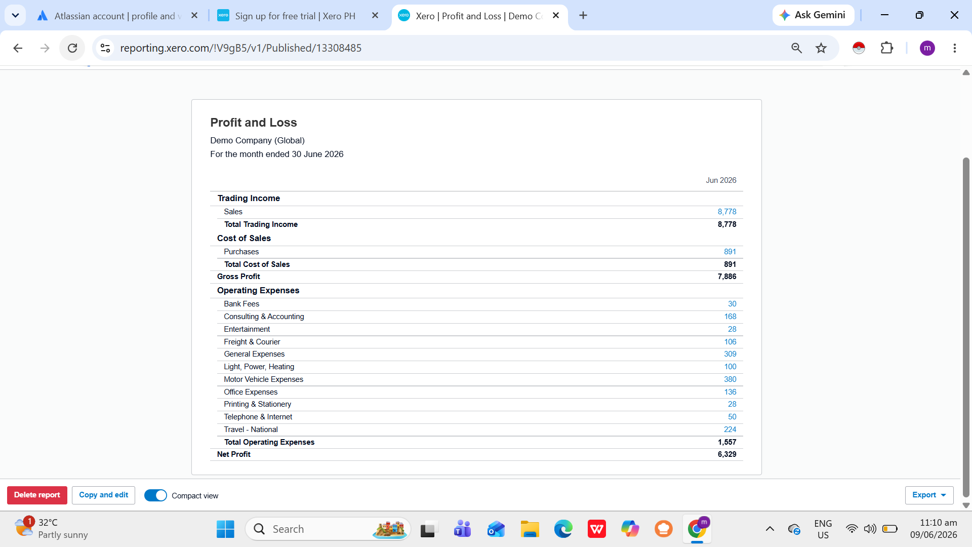Open Chrome three-dot menu

[954, 48]
